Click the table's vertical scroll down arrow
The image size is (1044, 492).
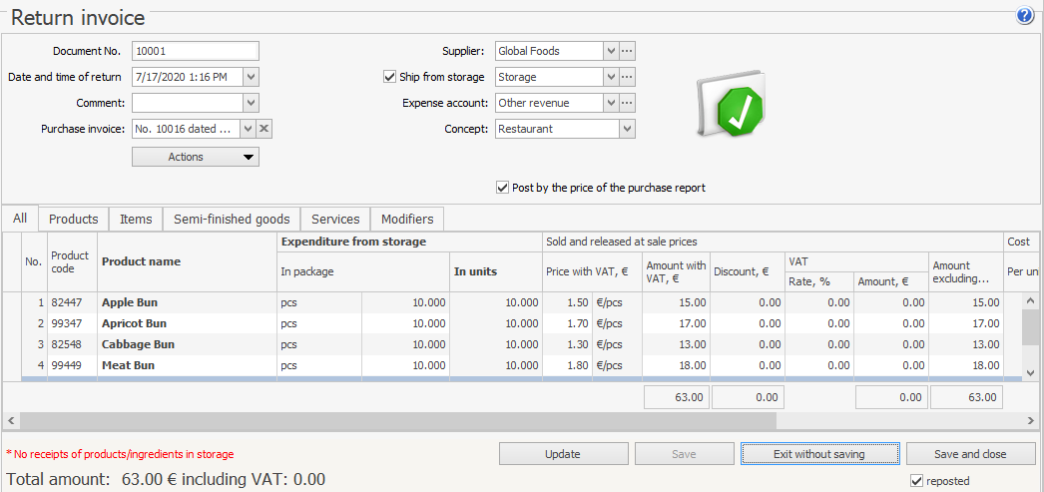pos(1033,372)
